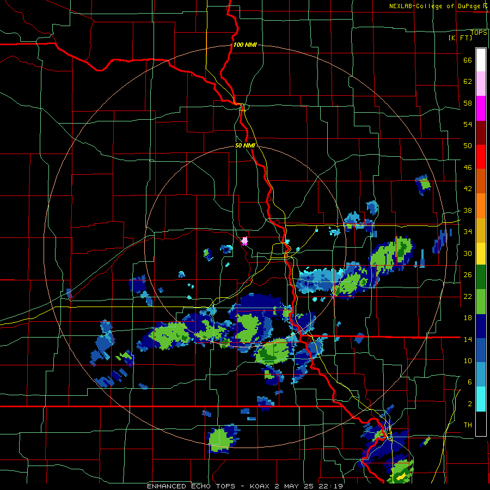Click the '38' legend value

(x=468, y=211)
